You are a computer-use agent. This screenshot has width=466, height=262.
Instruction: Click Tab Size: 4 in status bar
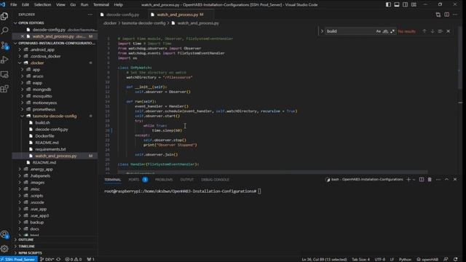click(361, 259)
